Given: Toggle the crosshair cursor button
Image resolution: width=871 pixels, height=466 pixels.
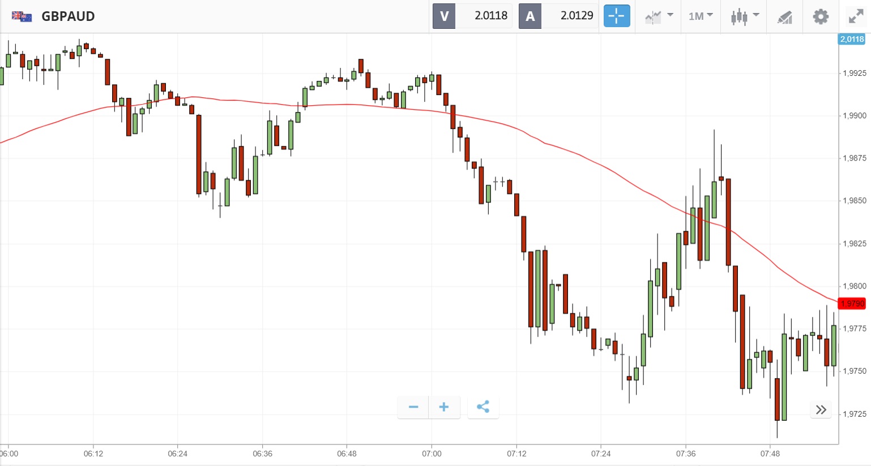Looking at the screenshot, I should pos(616,16).
